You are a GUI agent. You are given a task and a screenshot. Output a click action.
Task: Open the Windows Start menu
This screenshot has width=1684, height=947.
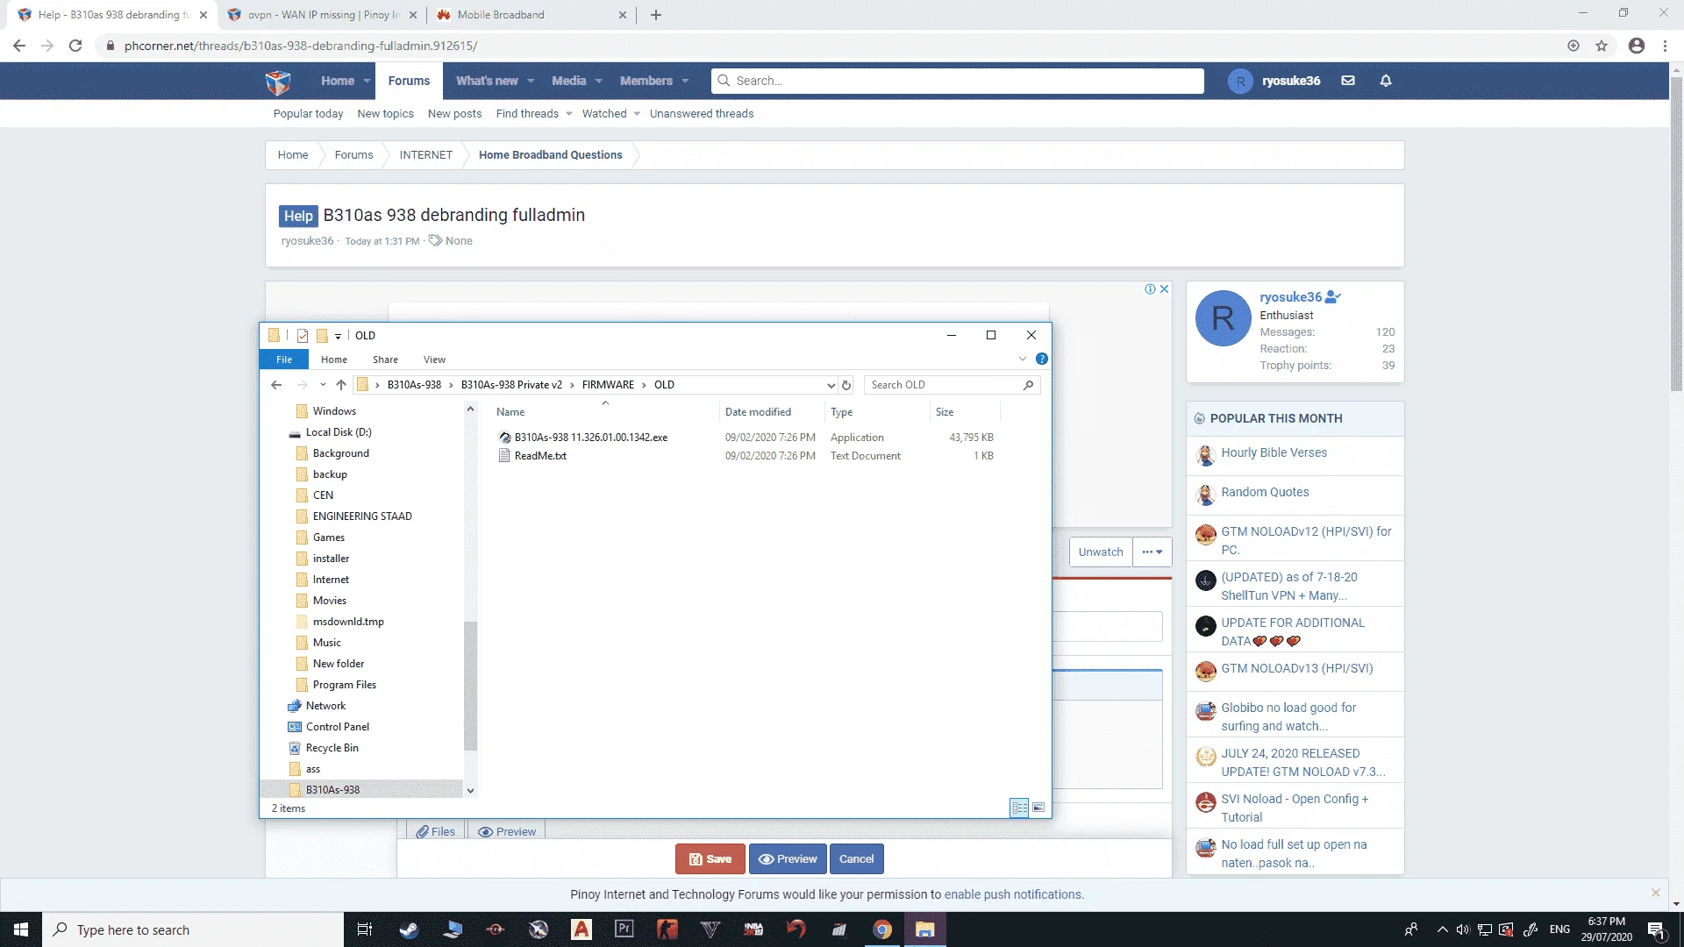tap(21, 929)
